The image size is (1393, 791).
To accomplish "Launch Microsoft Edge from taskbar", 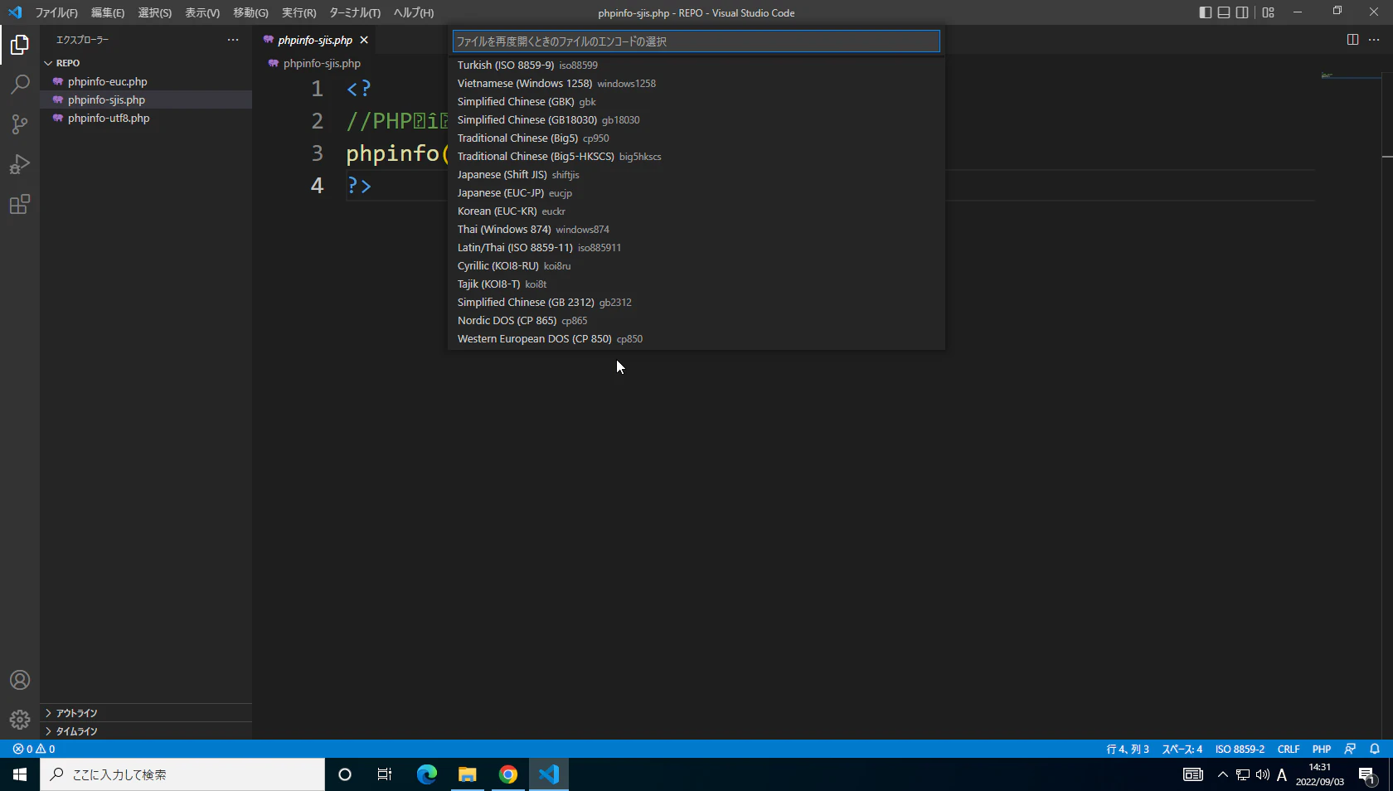I will coord(426,774).
